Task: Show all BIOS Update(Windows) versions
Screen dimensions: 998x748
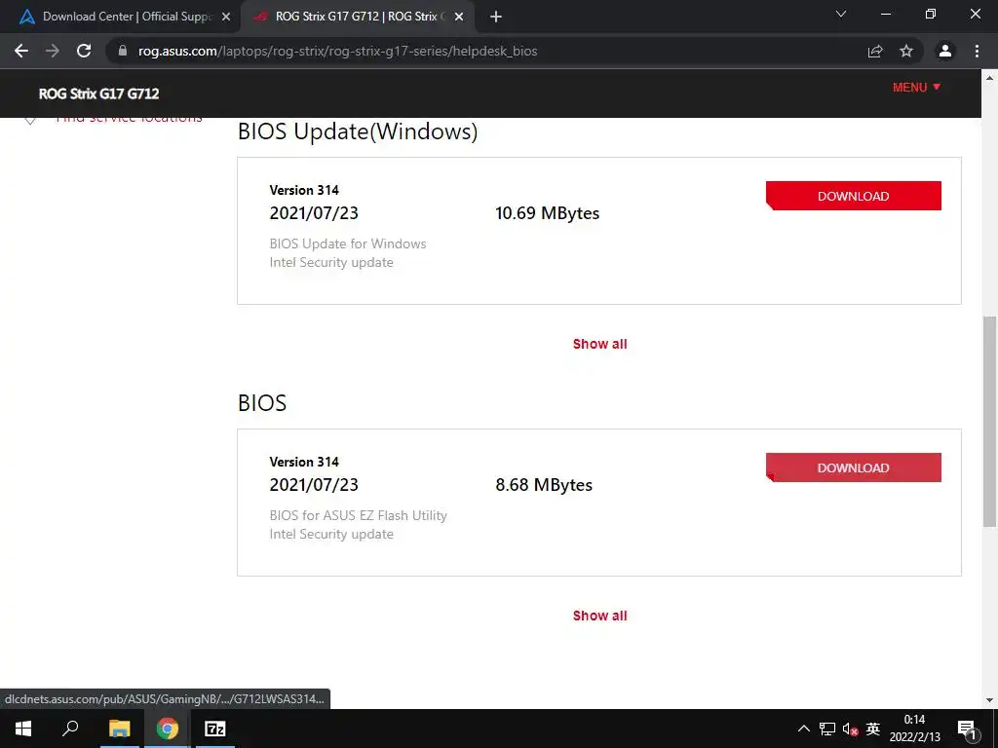Action: click(599, 344)
